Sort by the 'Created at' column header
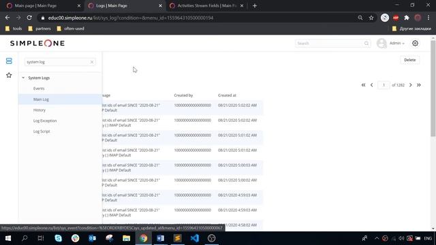 click(x=227, y=95)
